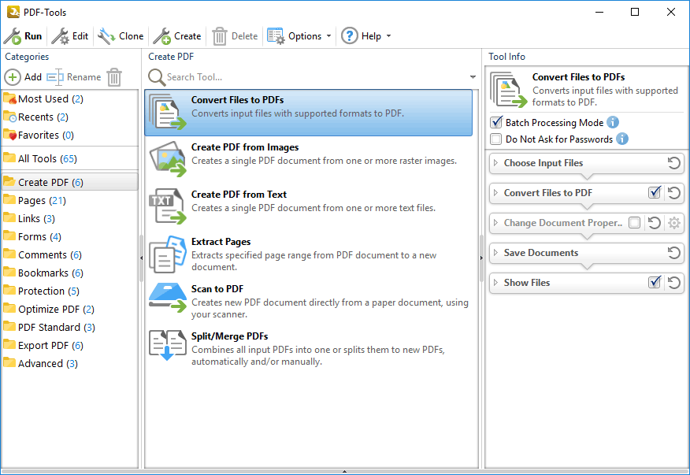This screenshot has width=690, height=475.
Task: Select the Extract Pages tool icon
Action: point(167,254)
